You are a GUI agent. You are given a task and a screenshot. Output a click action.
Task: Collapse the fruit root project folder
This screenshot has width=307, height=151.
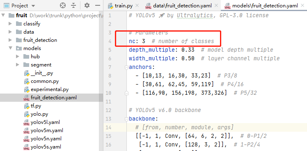click(x=3, y=16)
